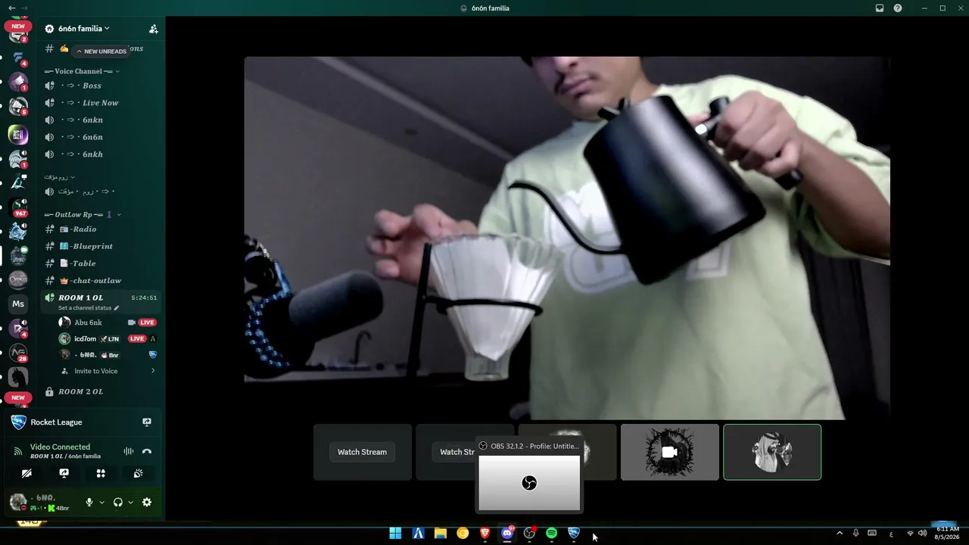
Task: Open the invite members icon beside server name
Action: coord(154,29)
